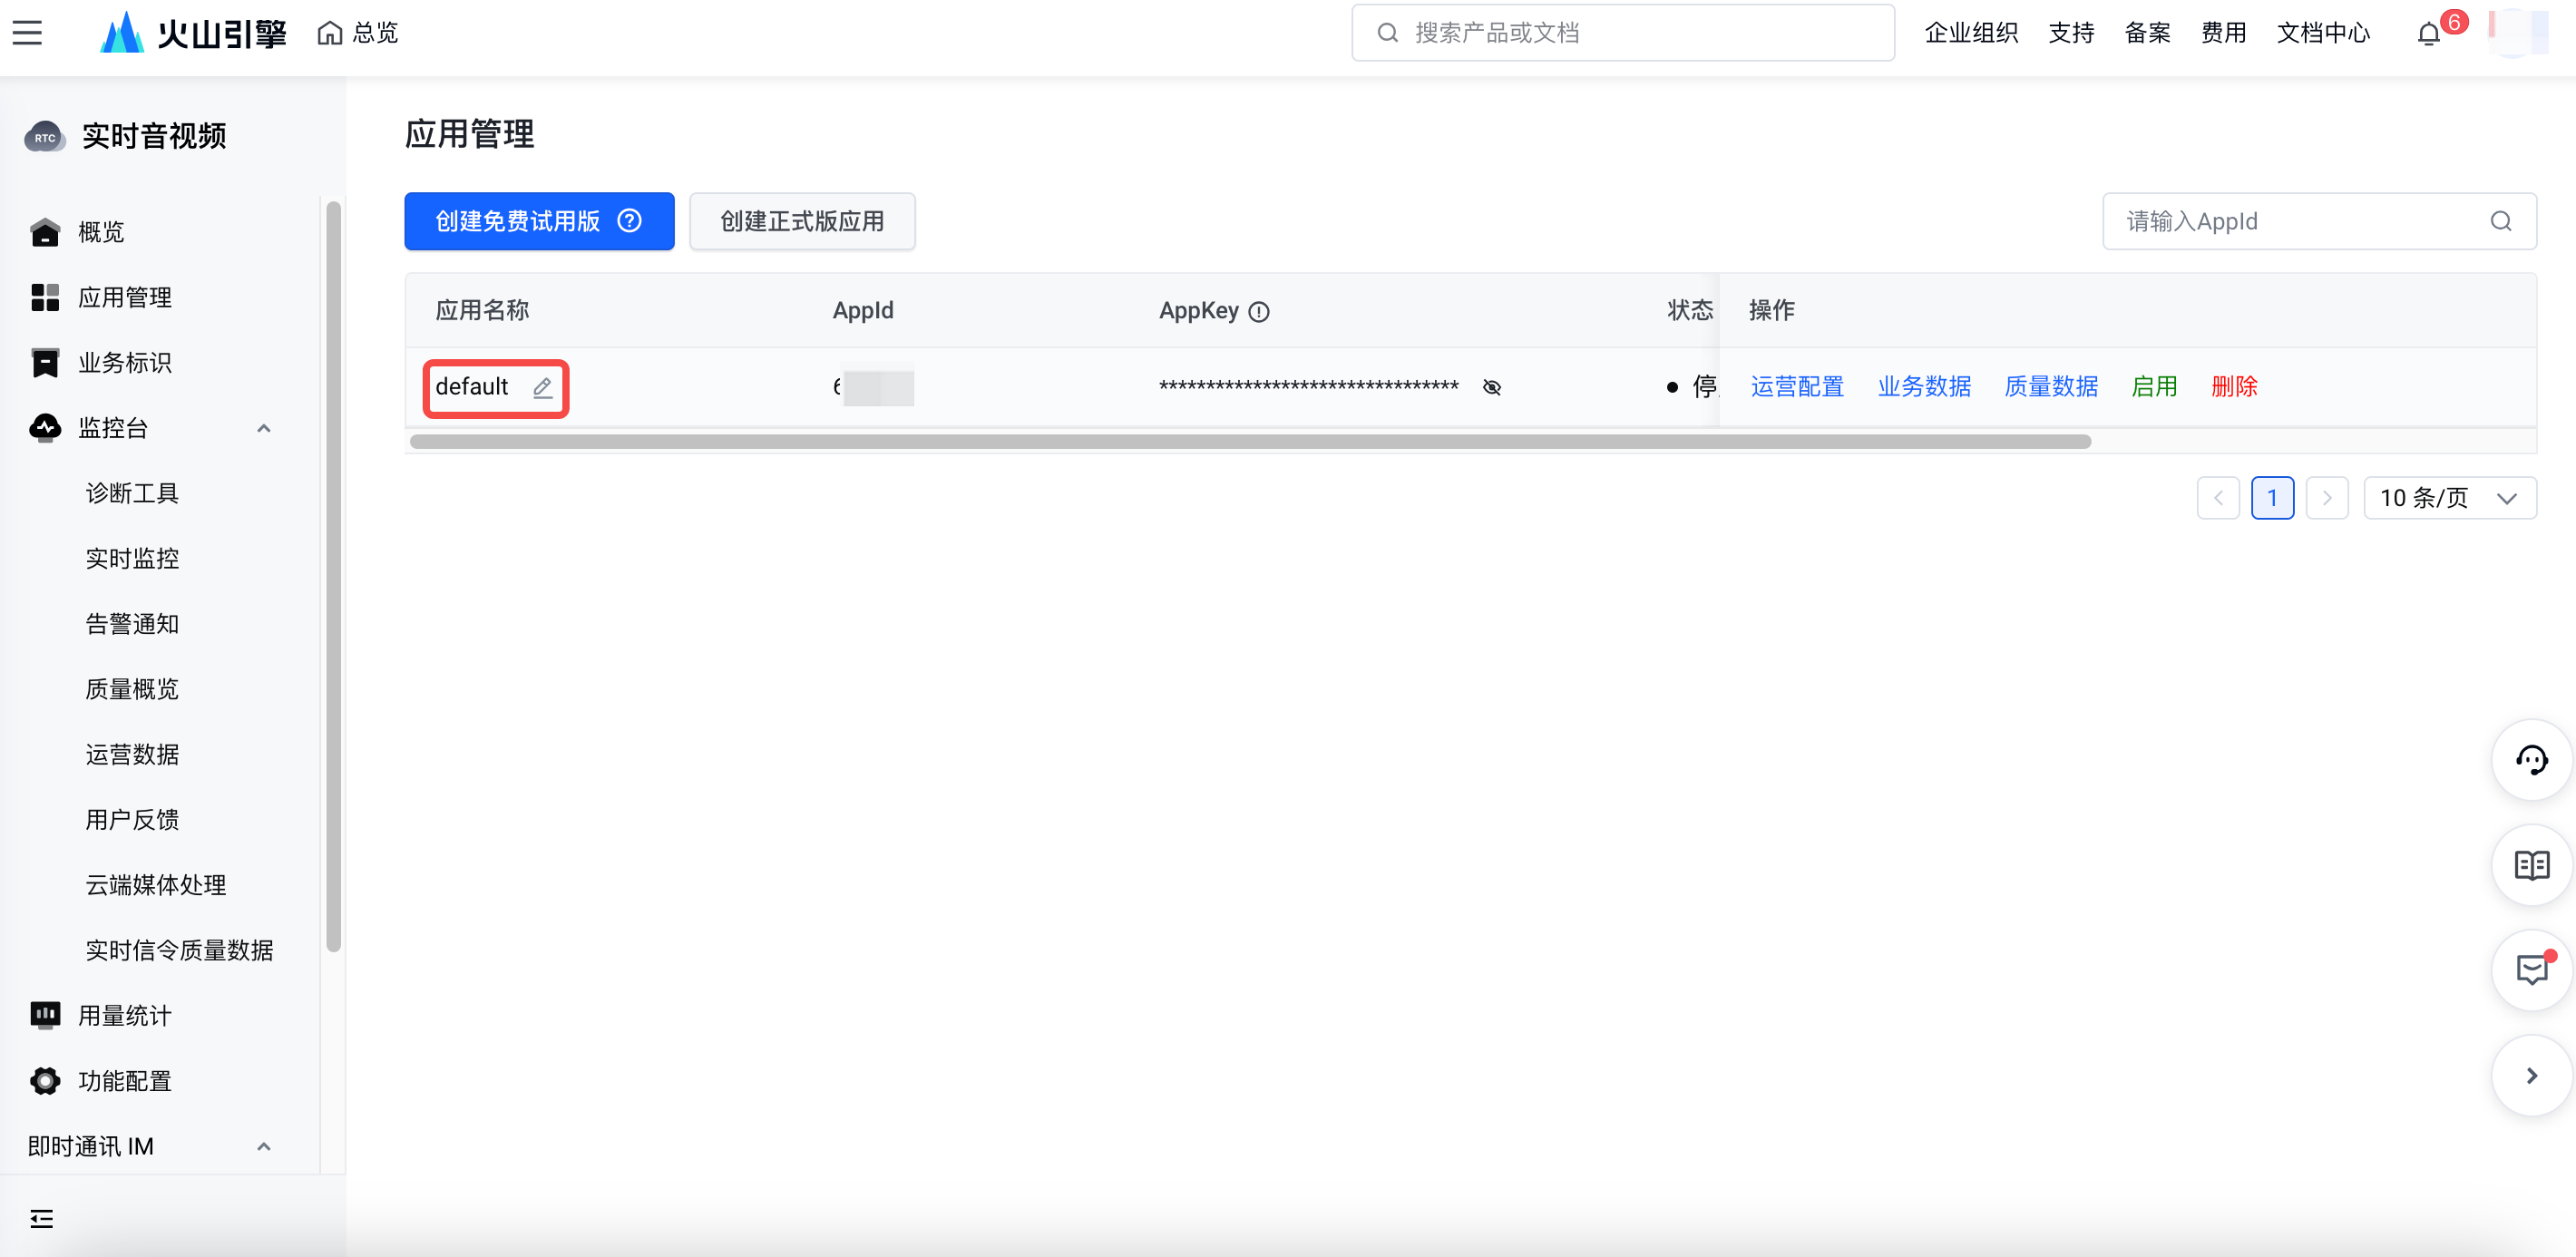Screen dimensions: 2576x1257
Task: Toggle AppKey visibility eye icon
Action: click(x=1491, y=387)
